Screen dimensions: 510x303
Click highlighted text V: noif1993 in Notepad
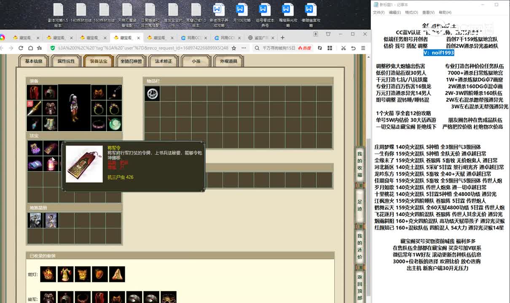point(439,53)
